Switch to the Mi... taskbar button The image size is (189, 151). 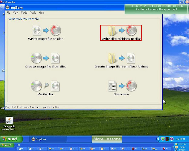(94, 149)
